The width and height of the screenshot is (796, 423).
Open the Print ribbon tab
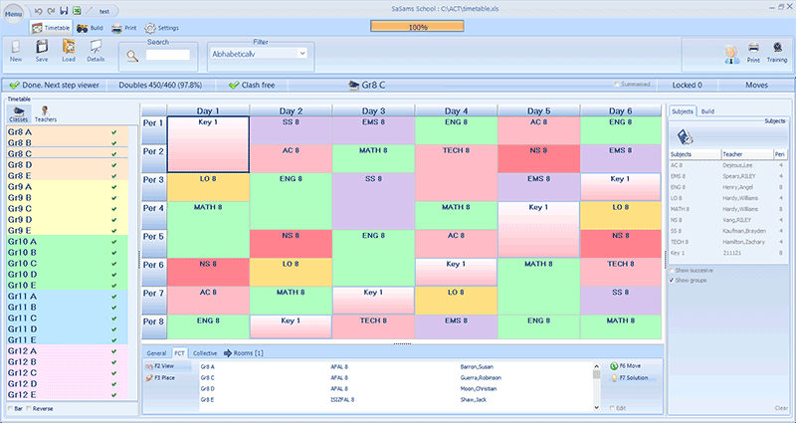tap(124, 28)
